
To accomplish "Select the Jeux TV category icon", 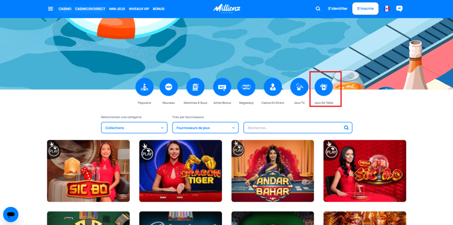I will (299, 87).
